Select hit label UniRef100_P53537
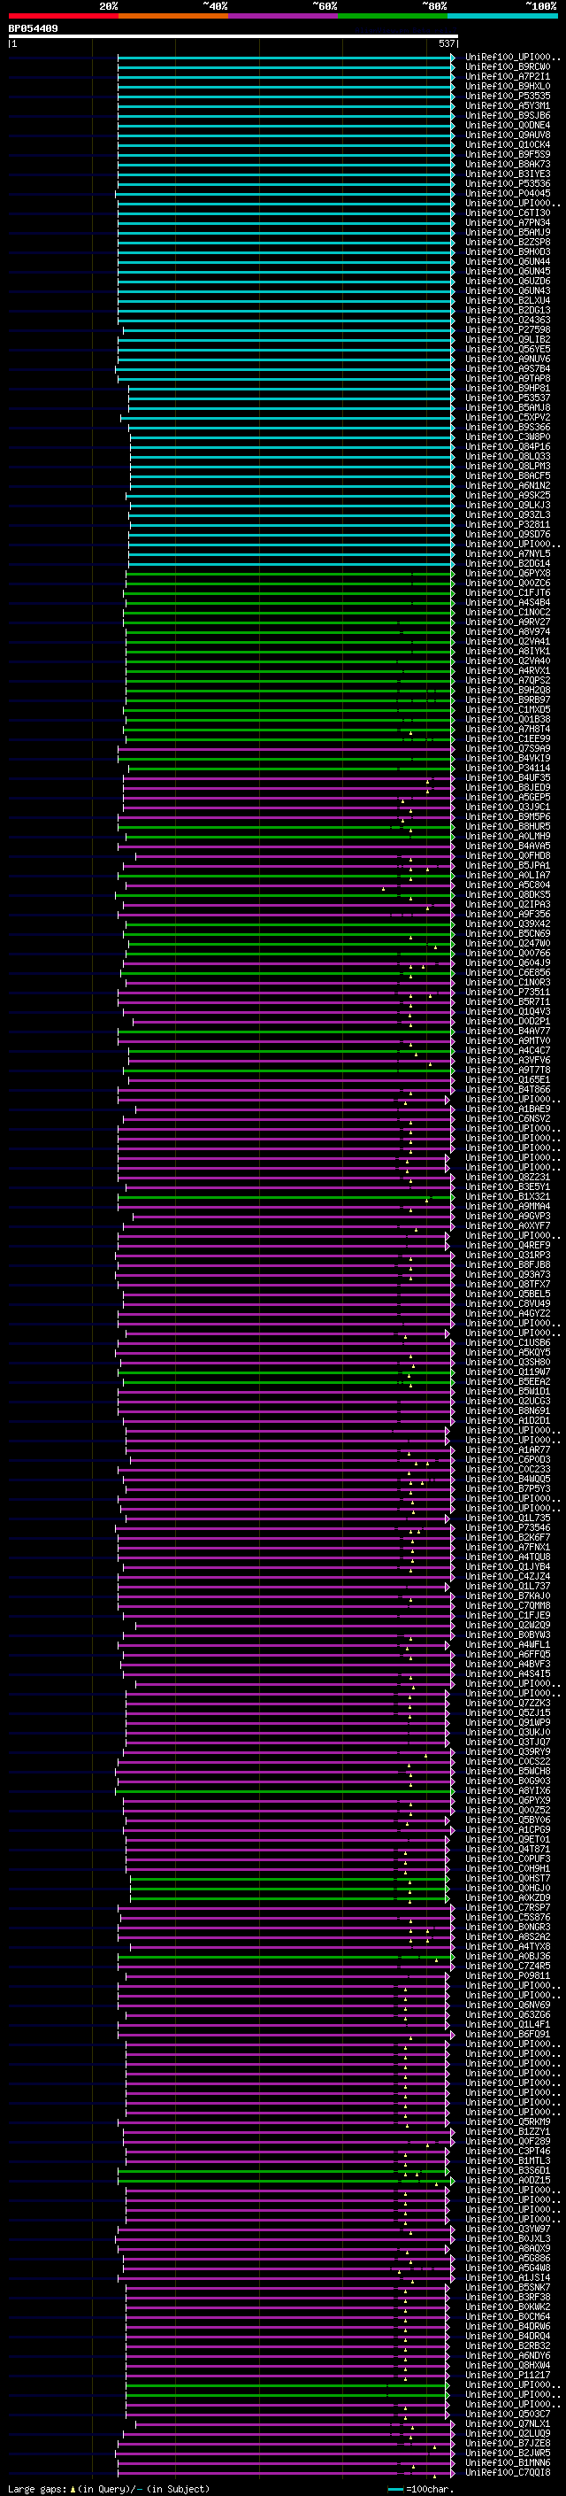566x2496 pixels. click(x=507, y=398)
